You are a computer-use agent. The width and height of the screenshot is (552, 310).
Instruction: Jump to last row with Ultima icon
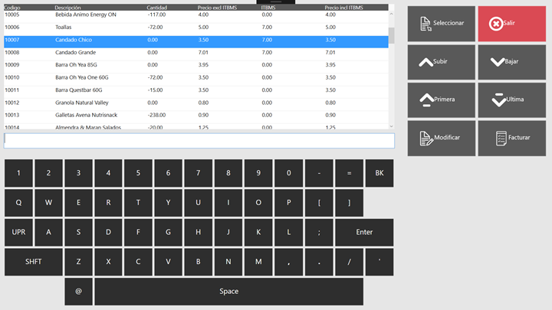tap(498, 100)
